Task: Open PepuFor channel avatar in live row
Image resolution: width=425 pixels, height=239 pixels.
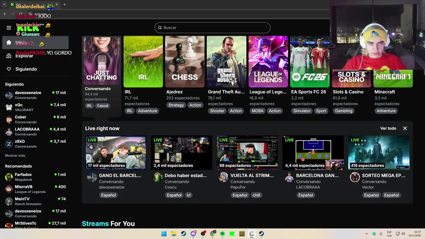Action: click(x=223, y=177)
